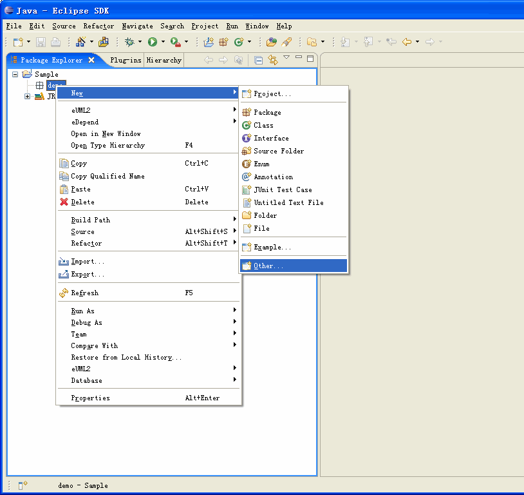Viewport: 524px width, 495px height.
Task: Open dropdown arrow next to Run icon
Action: click(163, 42)
